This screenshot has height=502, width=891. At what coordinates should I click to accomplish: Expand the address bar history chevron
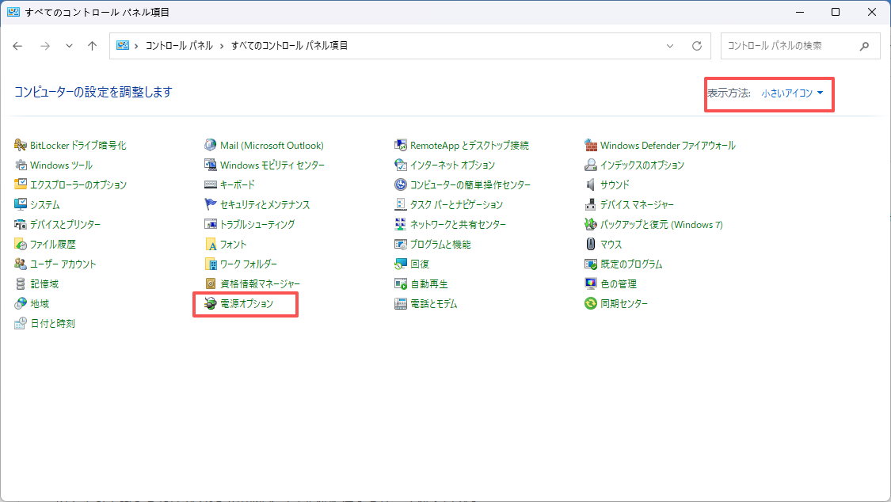click(670, 46)
